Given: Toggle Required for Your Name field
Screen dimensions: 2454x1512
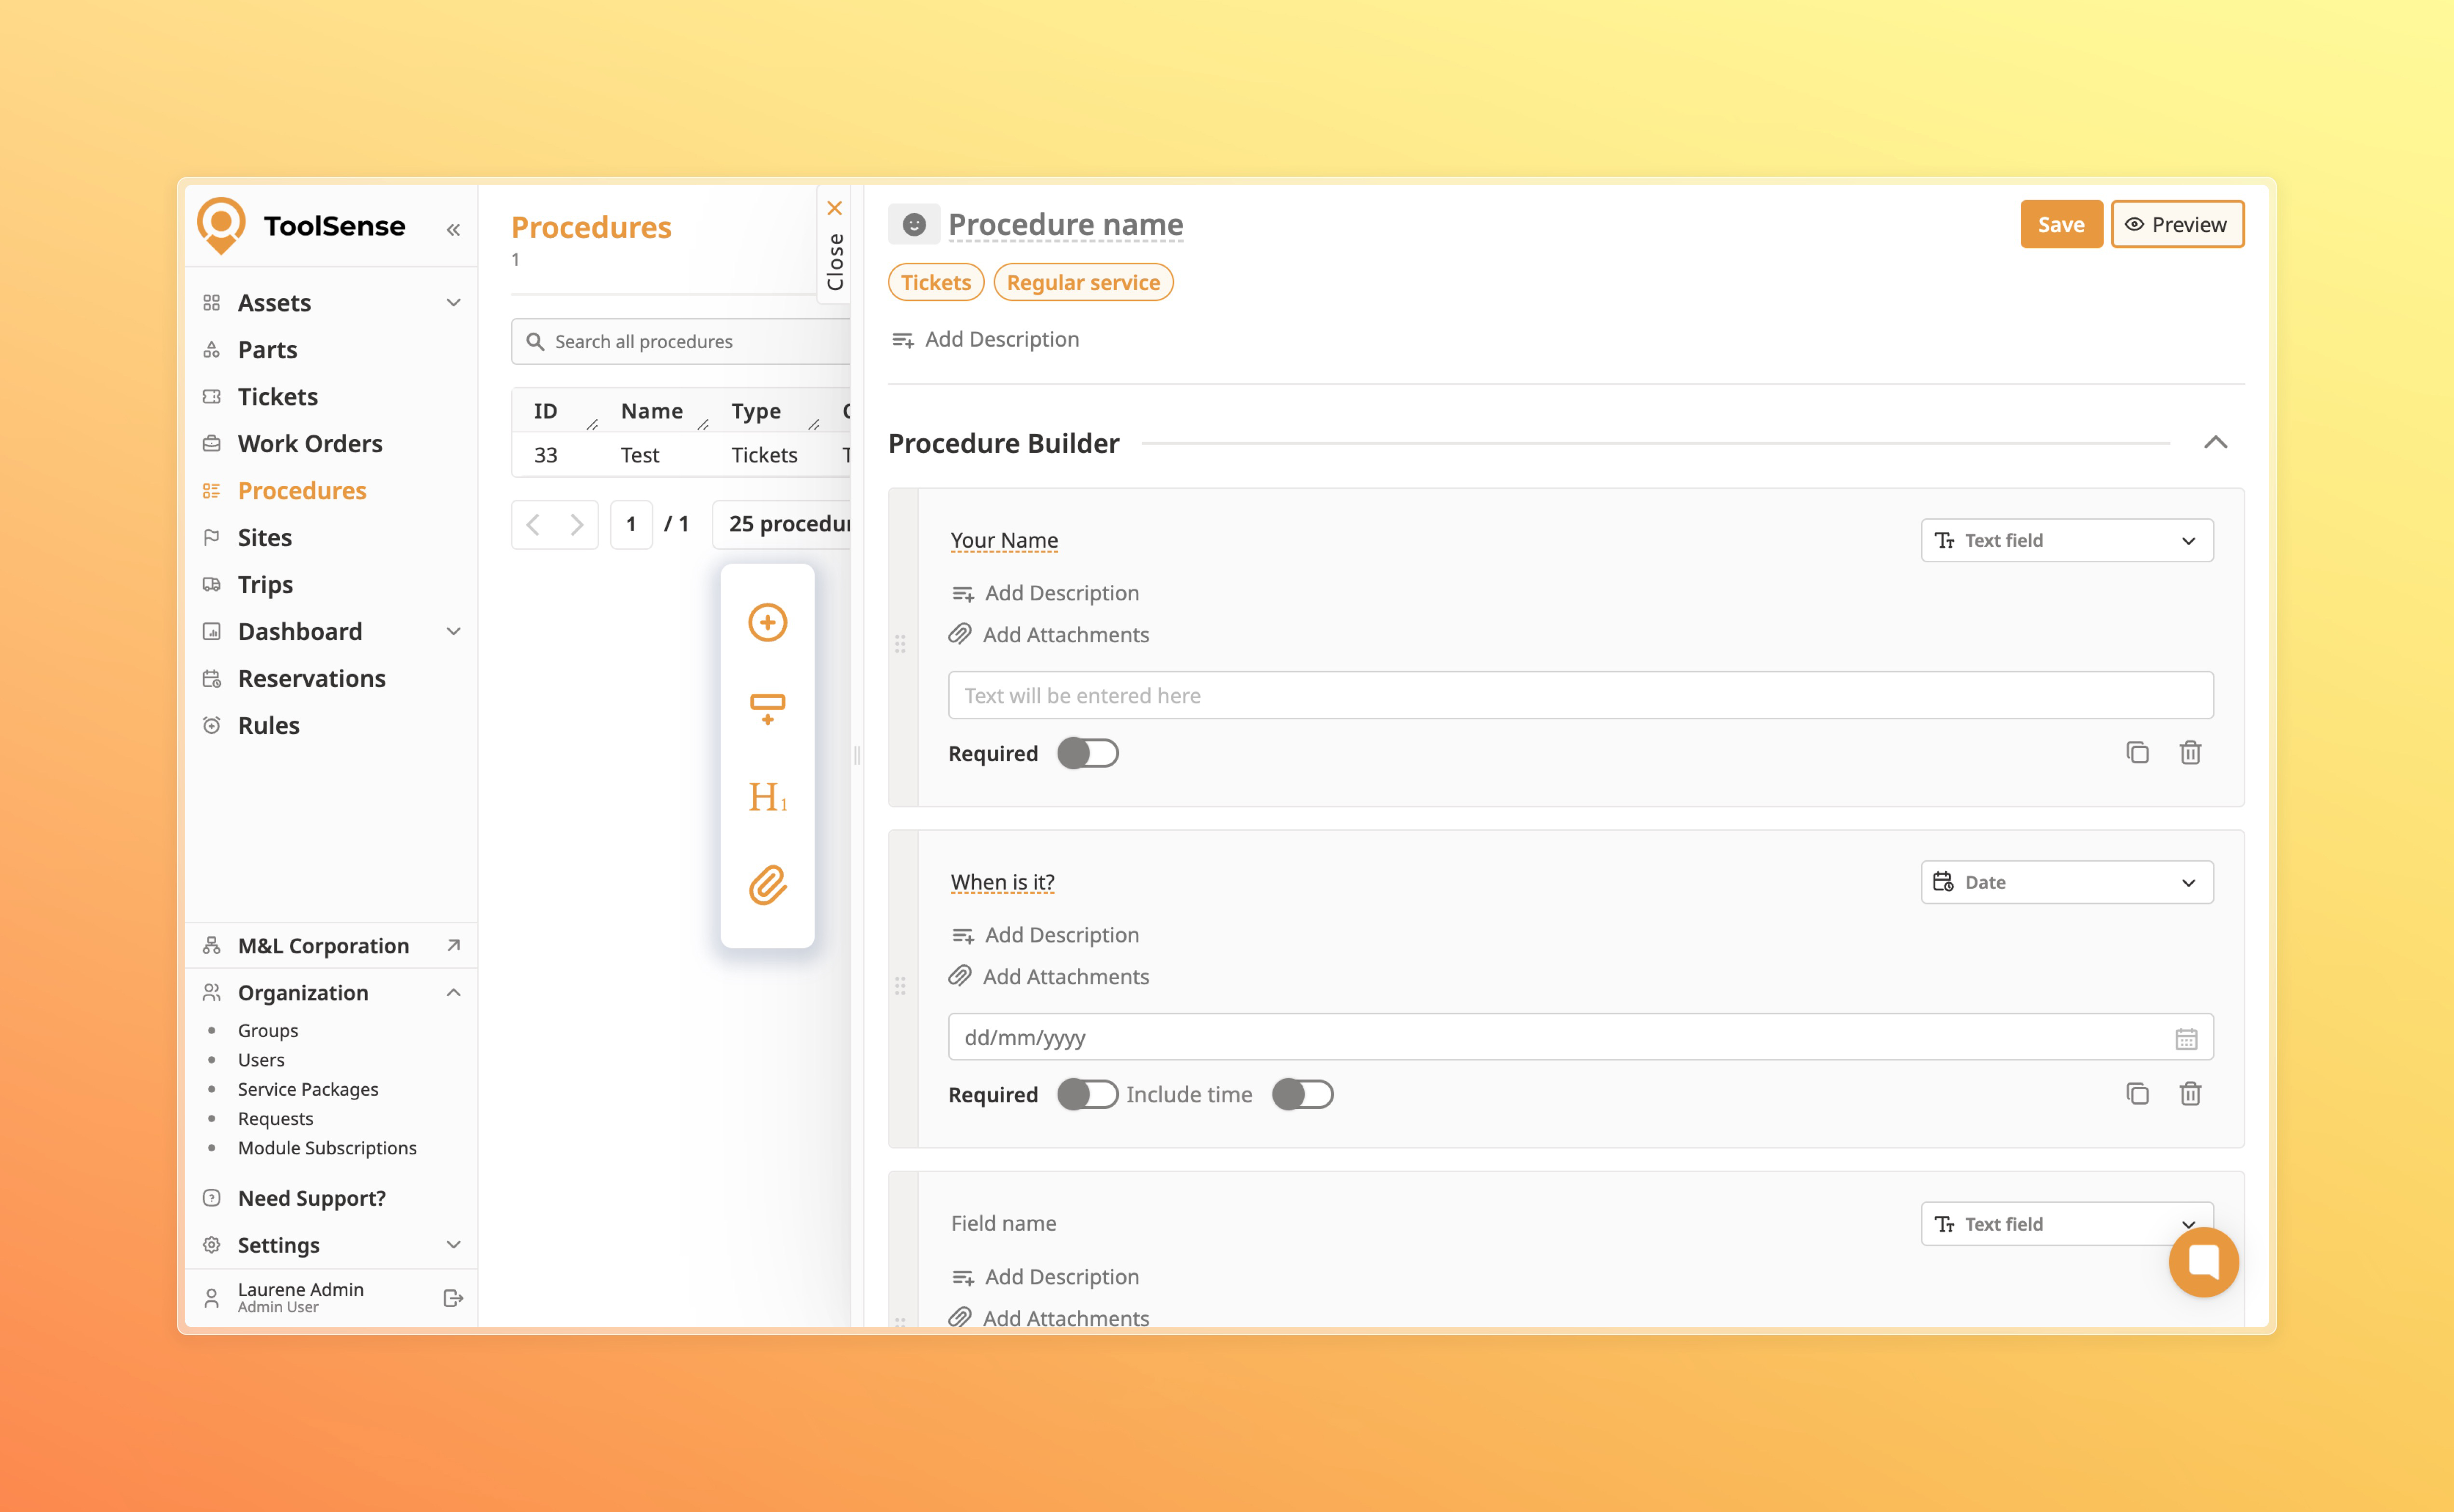Looking at the screenshot, I should (1088, 754).
